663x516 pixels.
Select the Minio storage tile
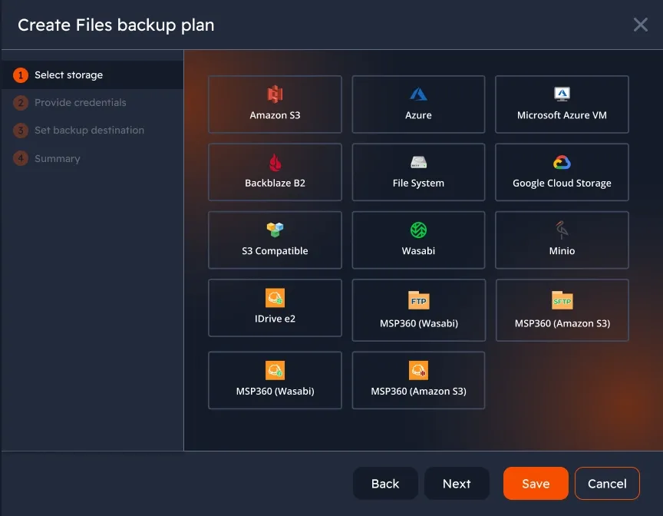(x=561, y=240)
